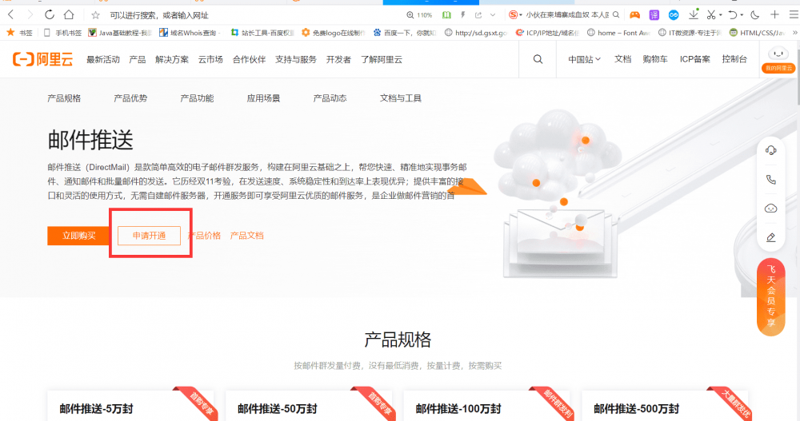Click the Sogou search text box

pyautogui.click(x=567, y=15)
